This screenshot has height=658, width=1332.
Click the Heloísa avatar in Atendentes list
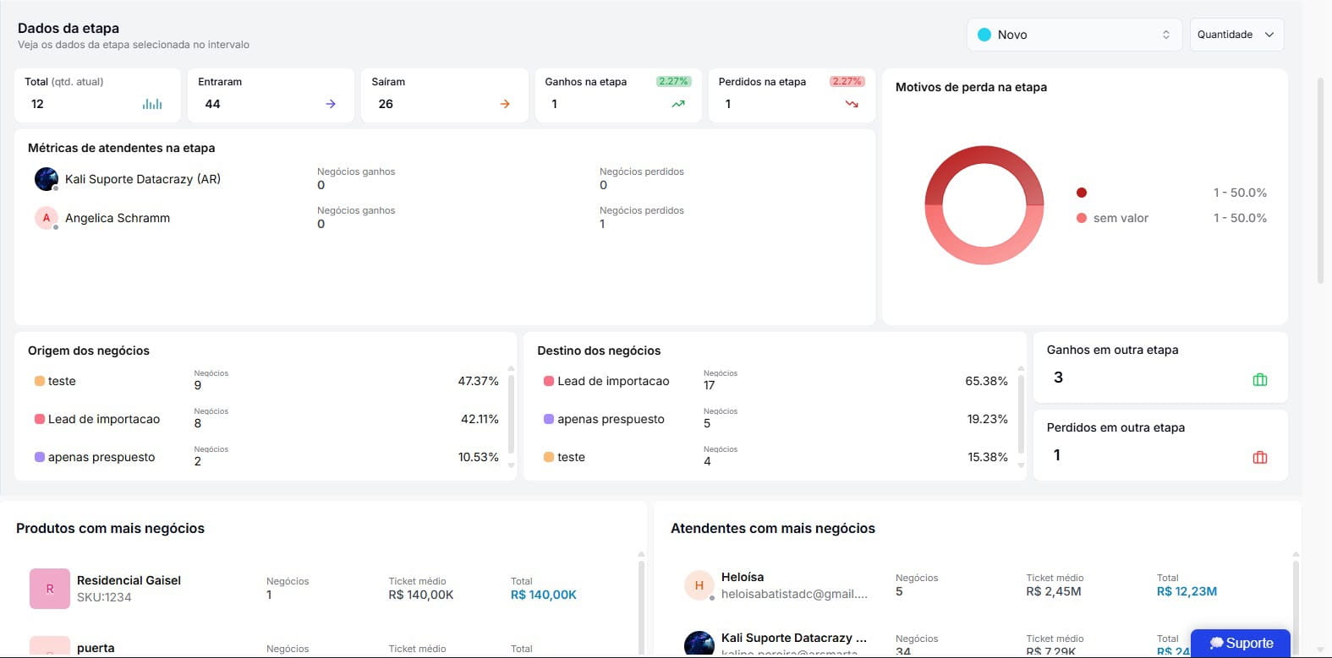point(699,585)
